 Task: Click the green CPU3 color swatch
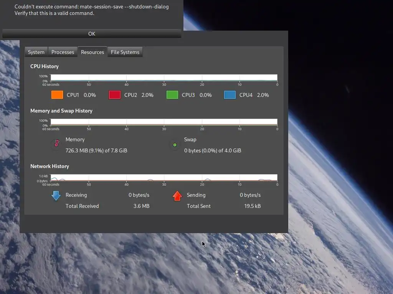172,95
